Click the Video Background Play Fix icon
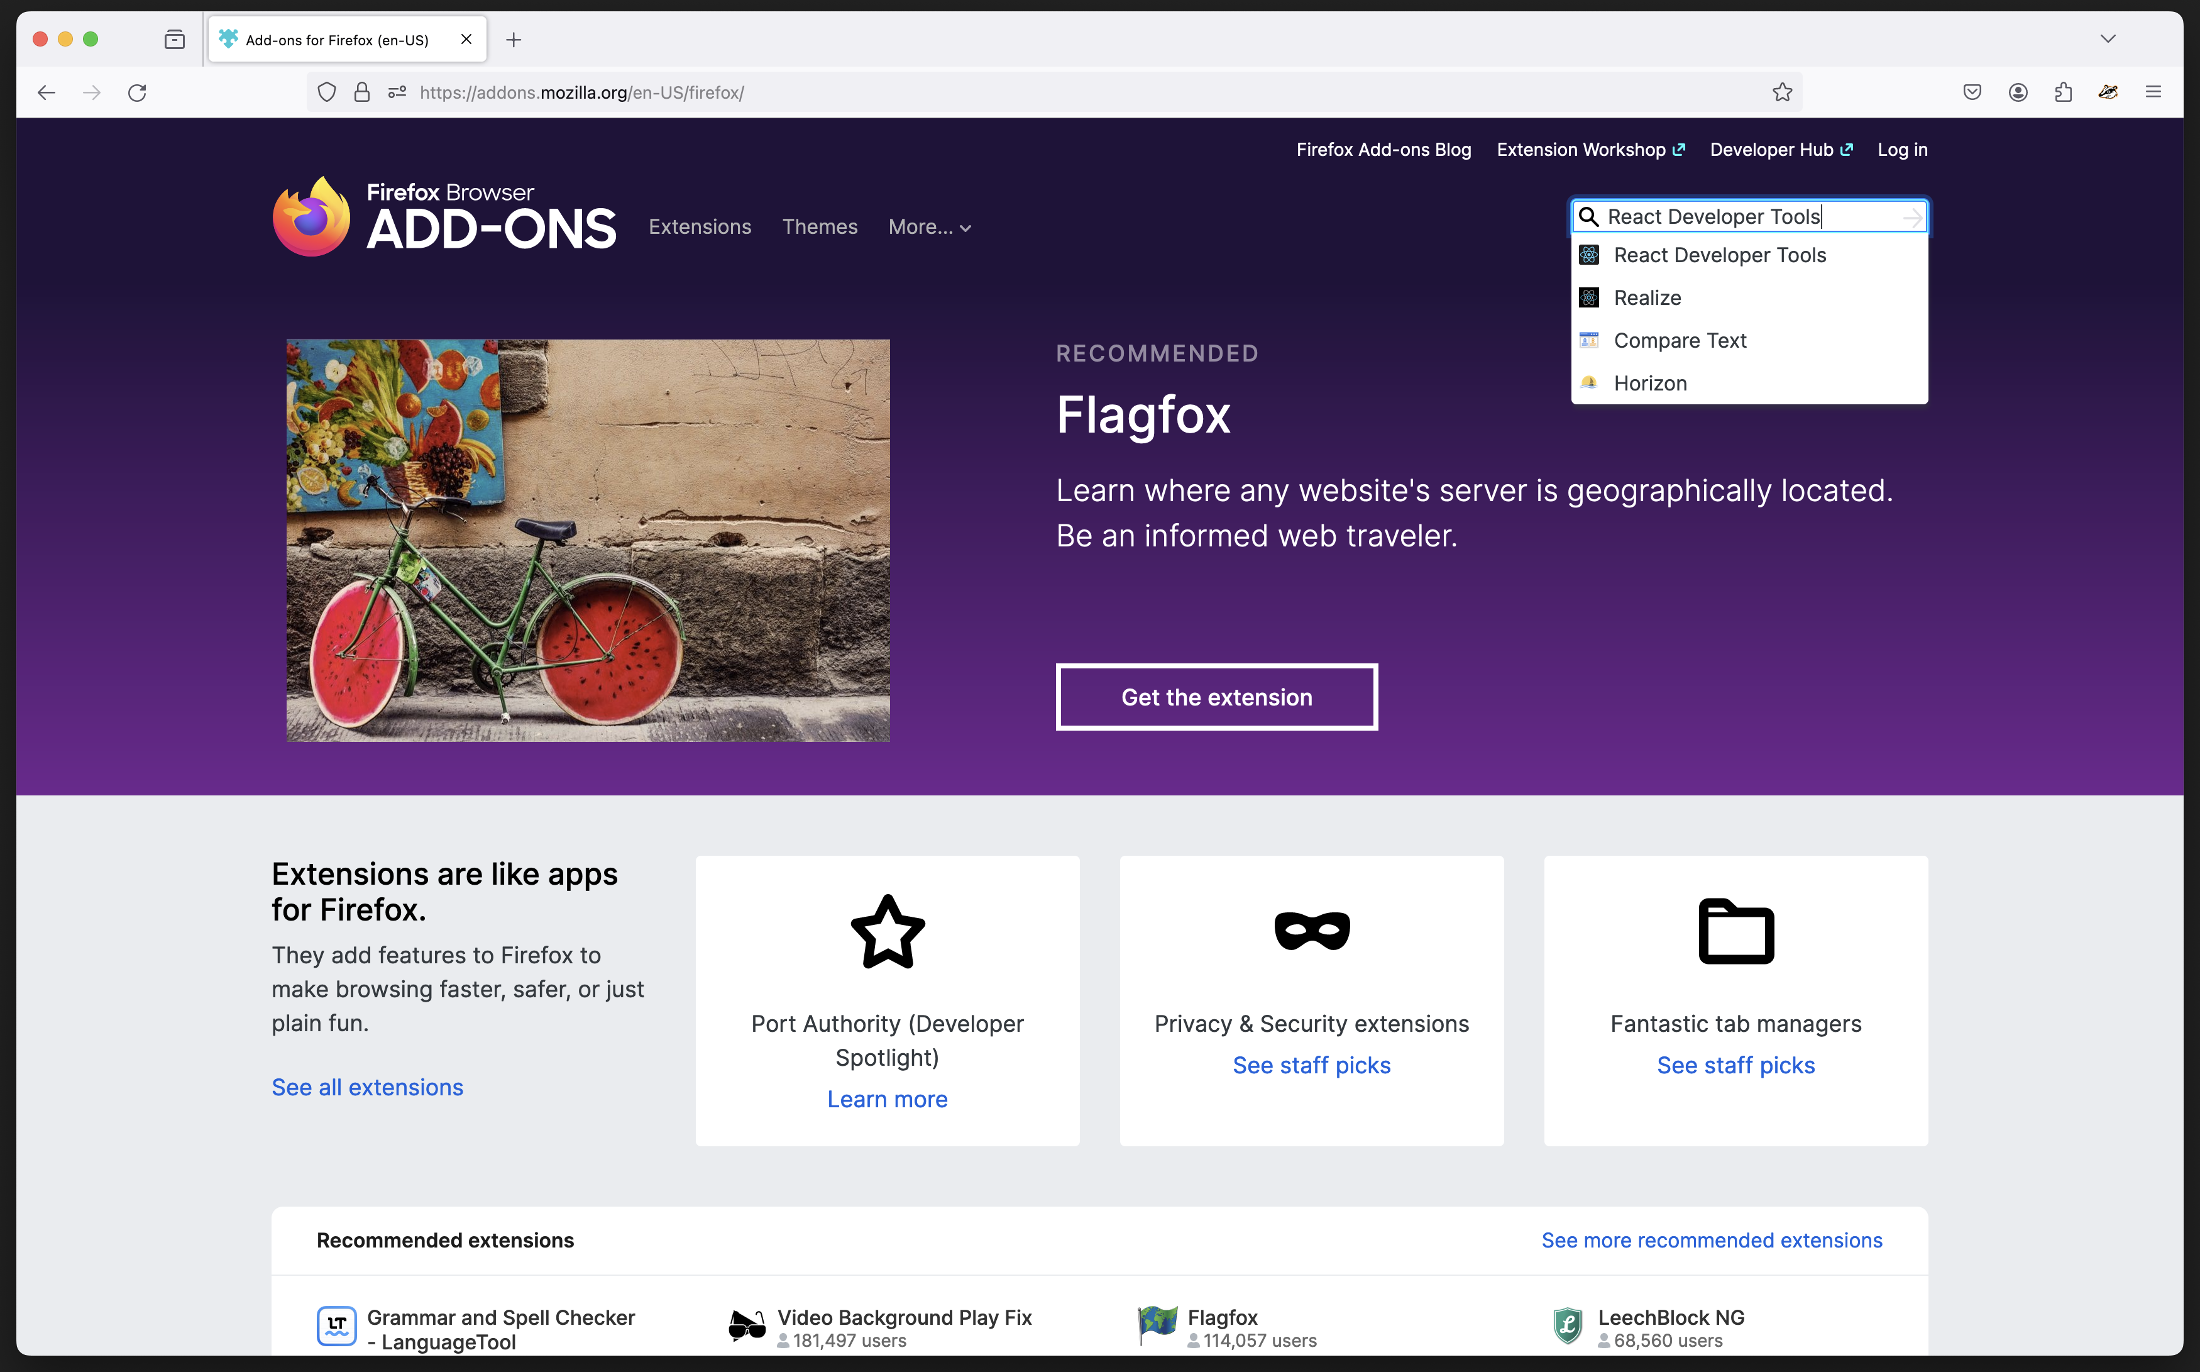The height and width of the screenshot is (1372, 2200). [x=747, y=1325]
